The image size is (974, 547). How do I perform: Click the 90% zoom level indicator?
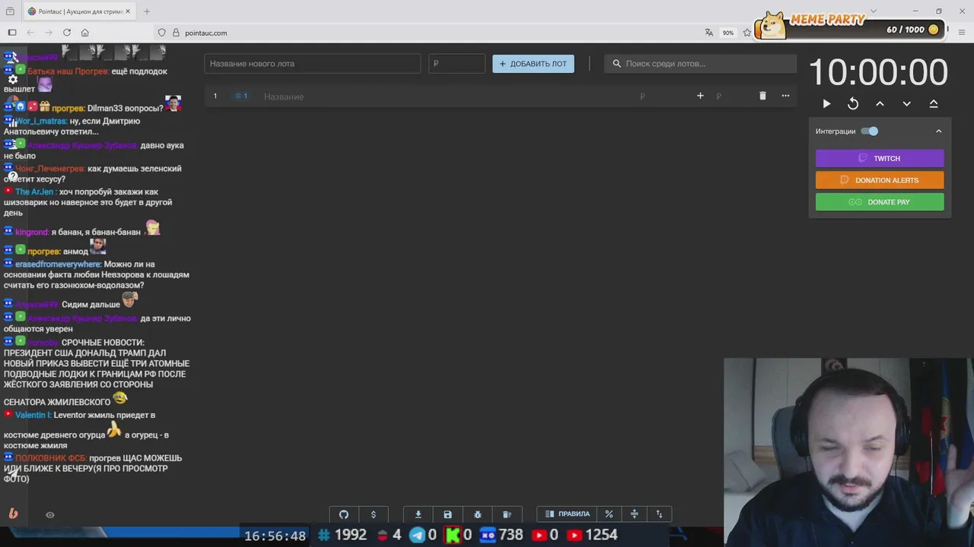click(x=728, y=33)
